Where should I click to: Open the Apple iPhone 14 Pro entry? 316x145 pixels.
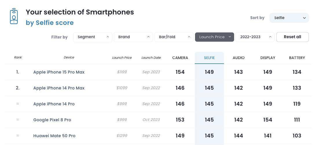click(x=54, y=104)
